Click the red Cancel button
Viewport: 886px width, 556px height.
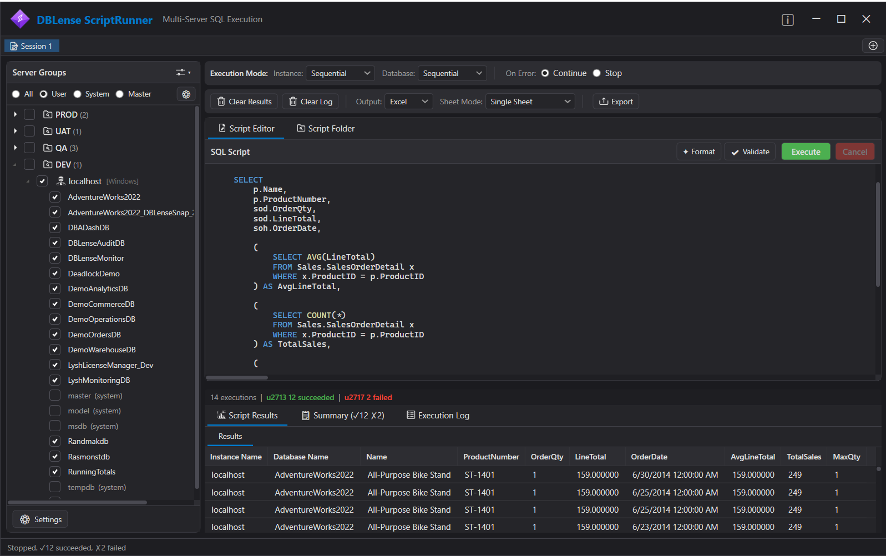pyautogui.click(x=854, y=151)
